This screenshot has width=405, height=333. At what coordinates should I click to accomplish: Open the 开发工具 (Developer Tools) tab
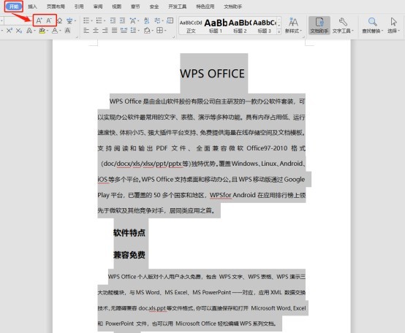pyautogui.click(x=177, y=7)
